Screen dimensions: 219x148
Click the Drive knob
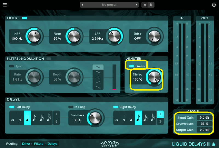coord(154,36)
